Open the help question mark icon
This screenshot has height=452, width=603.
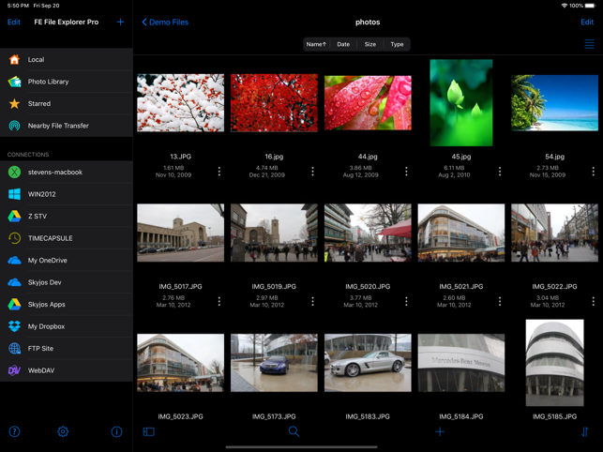point(14,431)
